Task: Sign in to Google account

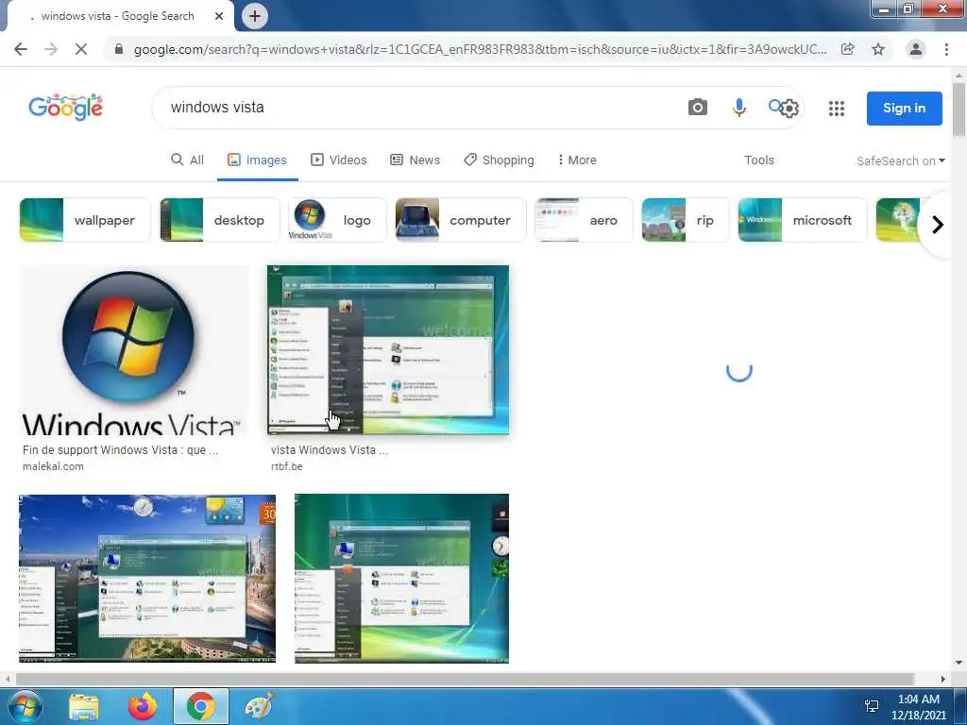Action: (x=904, y=109)
